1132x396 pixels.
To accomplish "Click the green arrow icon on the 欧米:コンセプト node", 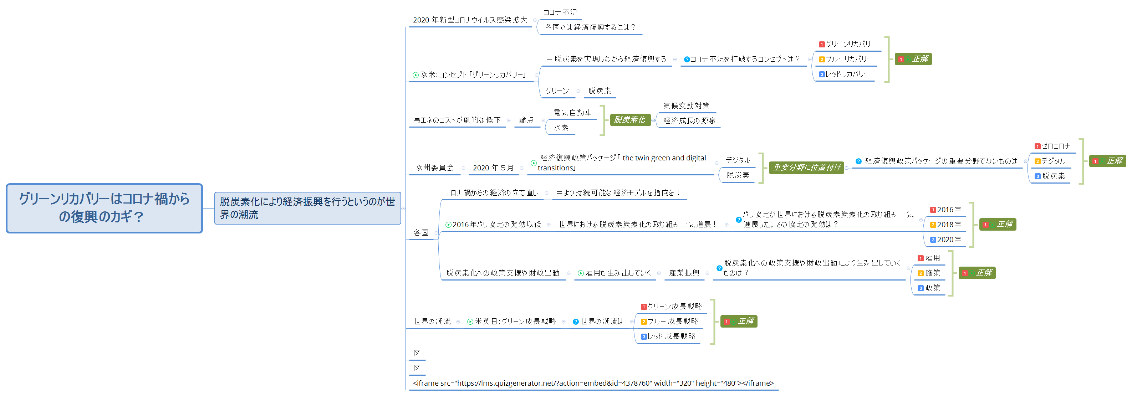I will 415,75.
